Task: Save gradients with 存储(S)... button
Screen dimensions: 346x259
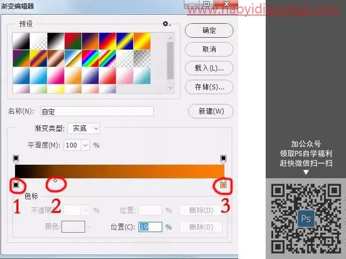Action: tap(209, 87)
